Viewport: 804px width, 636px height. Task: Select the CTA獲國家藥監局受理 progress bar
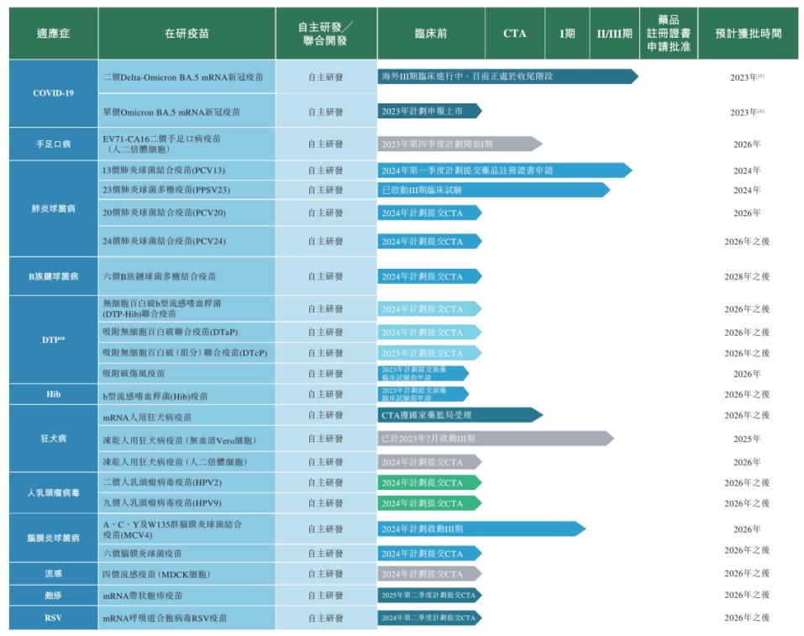(458, 415)
